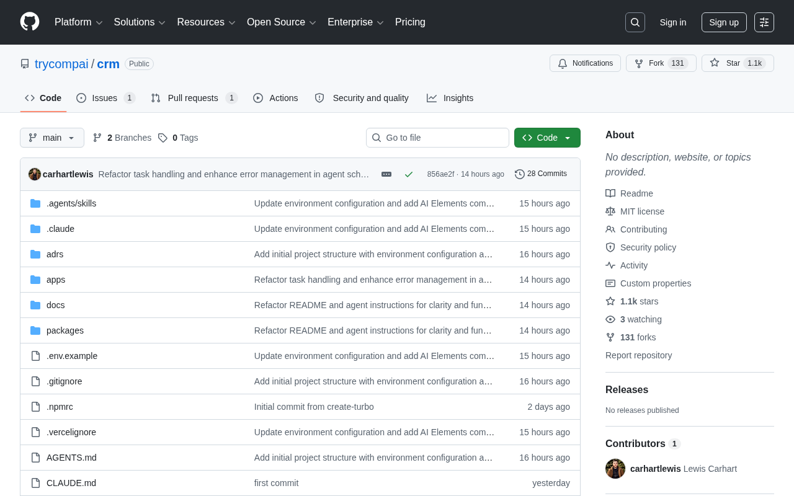Switch to the Insights tab

[x=450, y=98]
